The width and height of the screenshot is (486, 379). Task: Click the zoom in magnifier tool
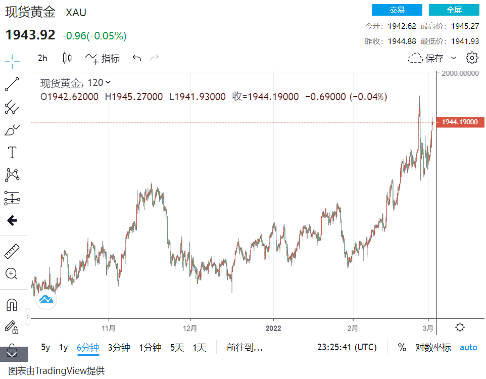pyautogui.click(x=12, y=274)
